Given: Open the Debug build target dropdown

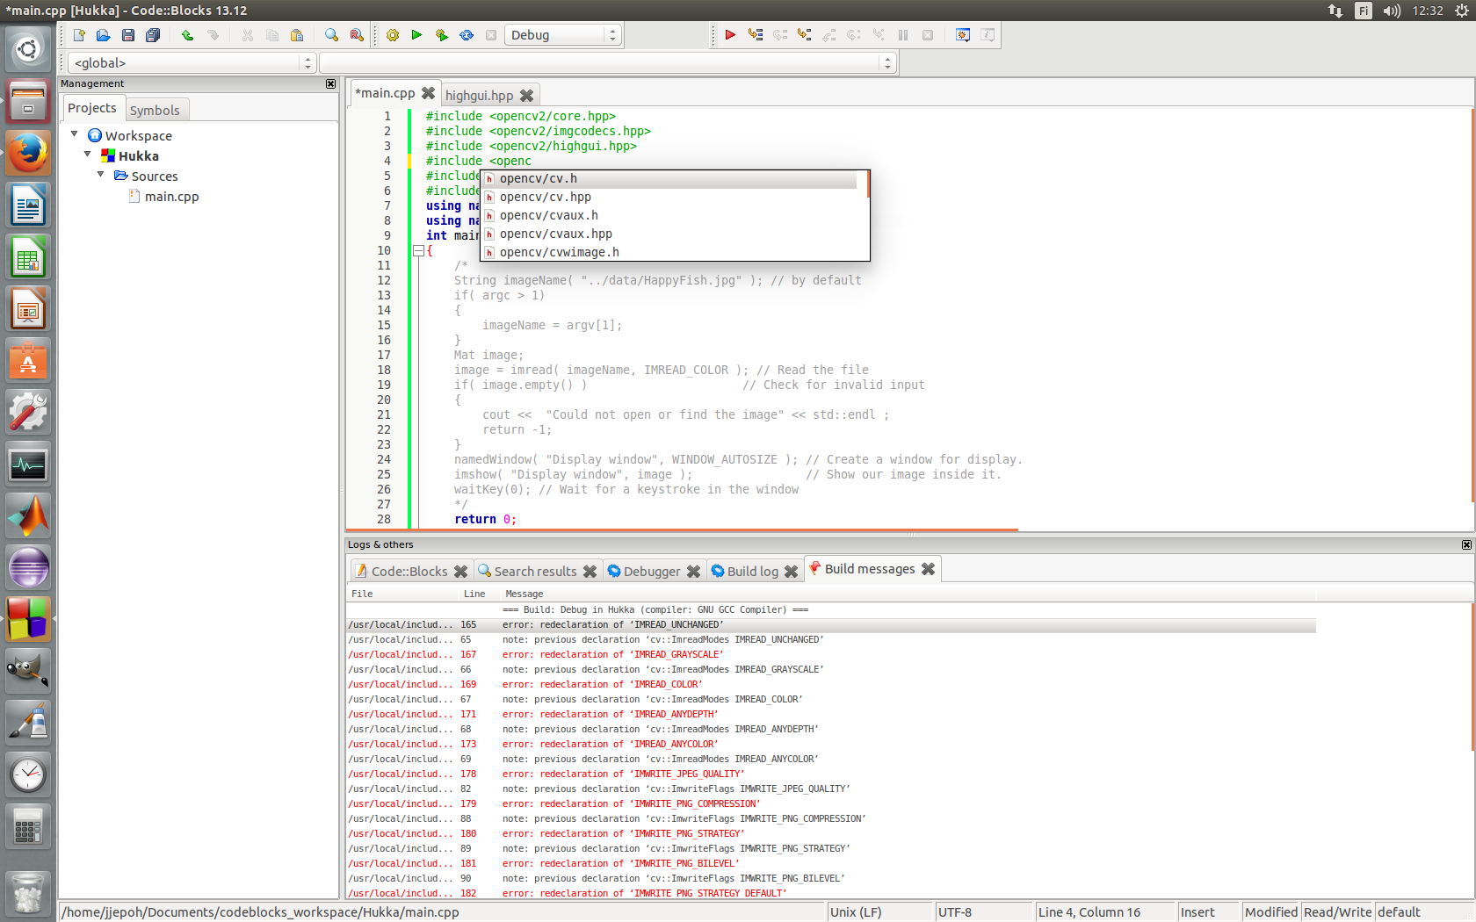Looking at the screenshot, I should coord(563,35).
